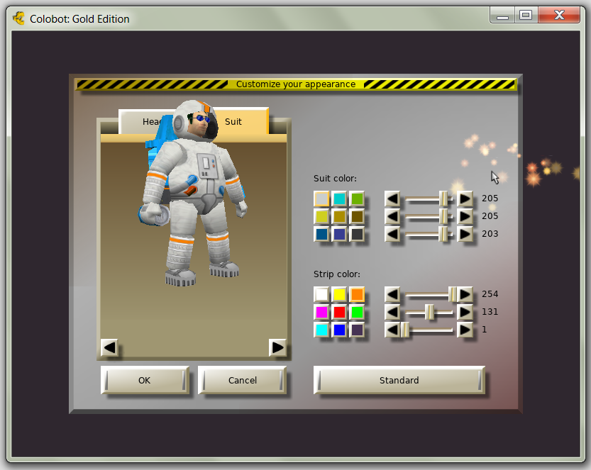This screenshot has height=470, width=591.
Task: Select the yellow-olive suit color swatch
Action: point(321,216)
